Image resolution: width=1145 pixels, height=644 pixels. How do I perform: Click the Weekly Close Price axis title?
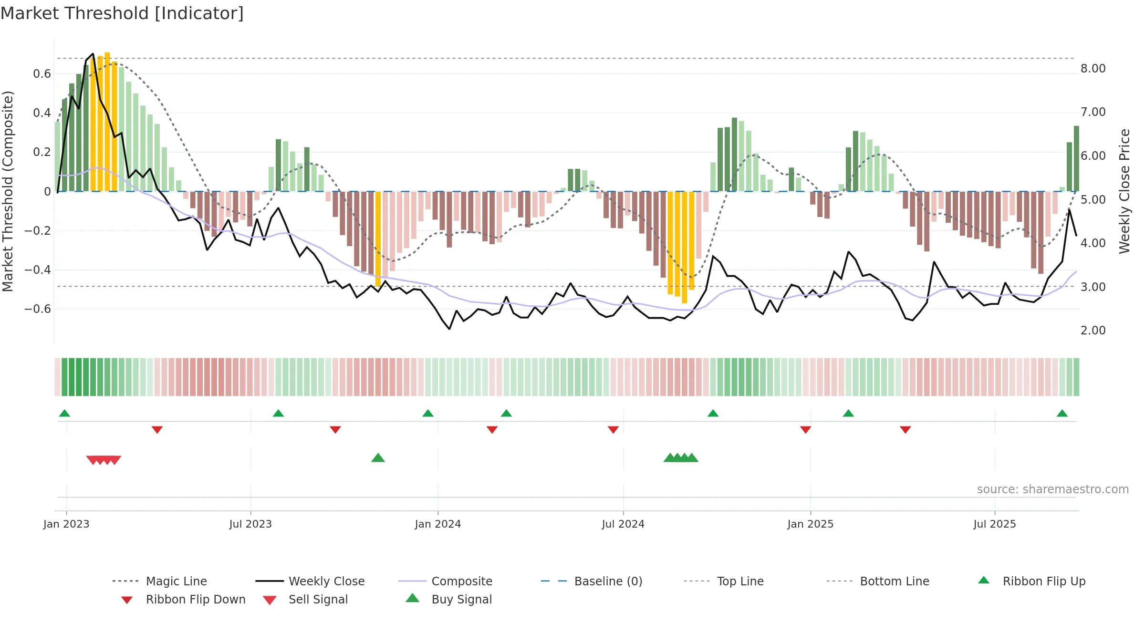(x=1124, y=191)
